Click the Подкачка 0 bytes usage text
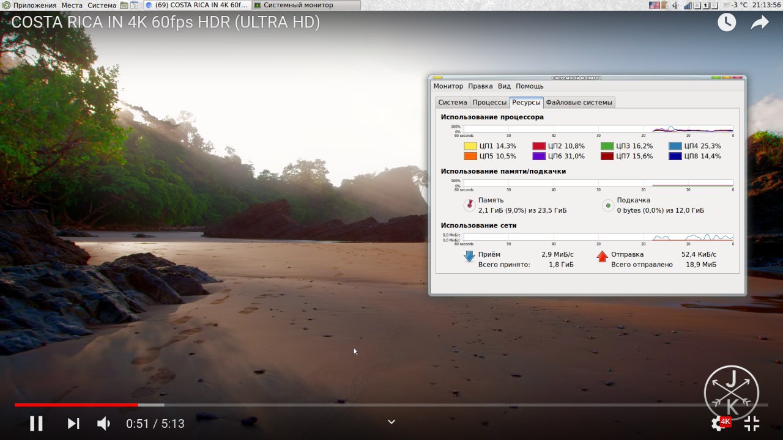Image resolution: width=783 pixels, height=440 pixels. pyautogui.click(x=660, y=210)
